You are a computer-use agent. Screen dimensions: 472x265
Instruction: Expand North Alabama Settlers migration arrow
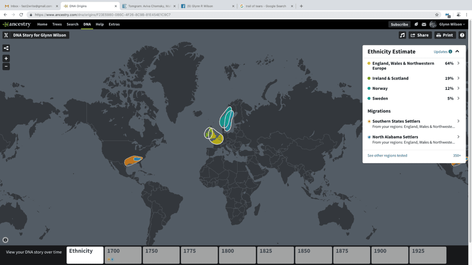tap(459, 137)
